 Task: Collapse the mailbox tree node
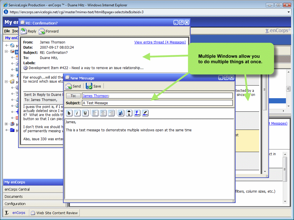(6, 51)
